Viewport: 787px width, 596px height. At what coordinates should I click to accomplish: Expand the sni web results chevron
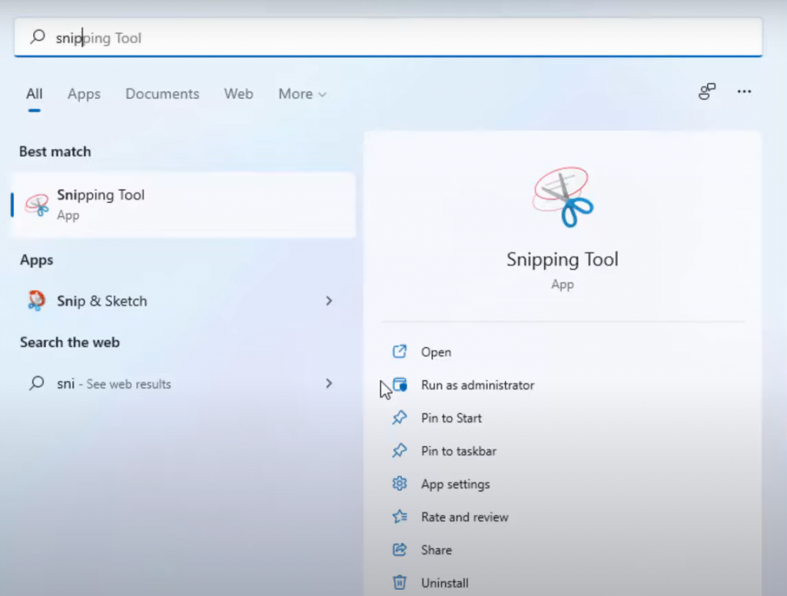[x=329, y=383]
